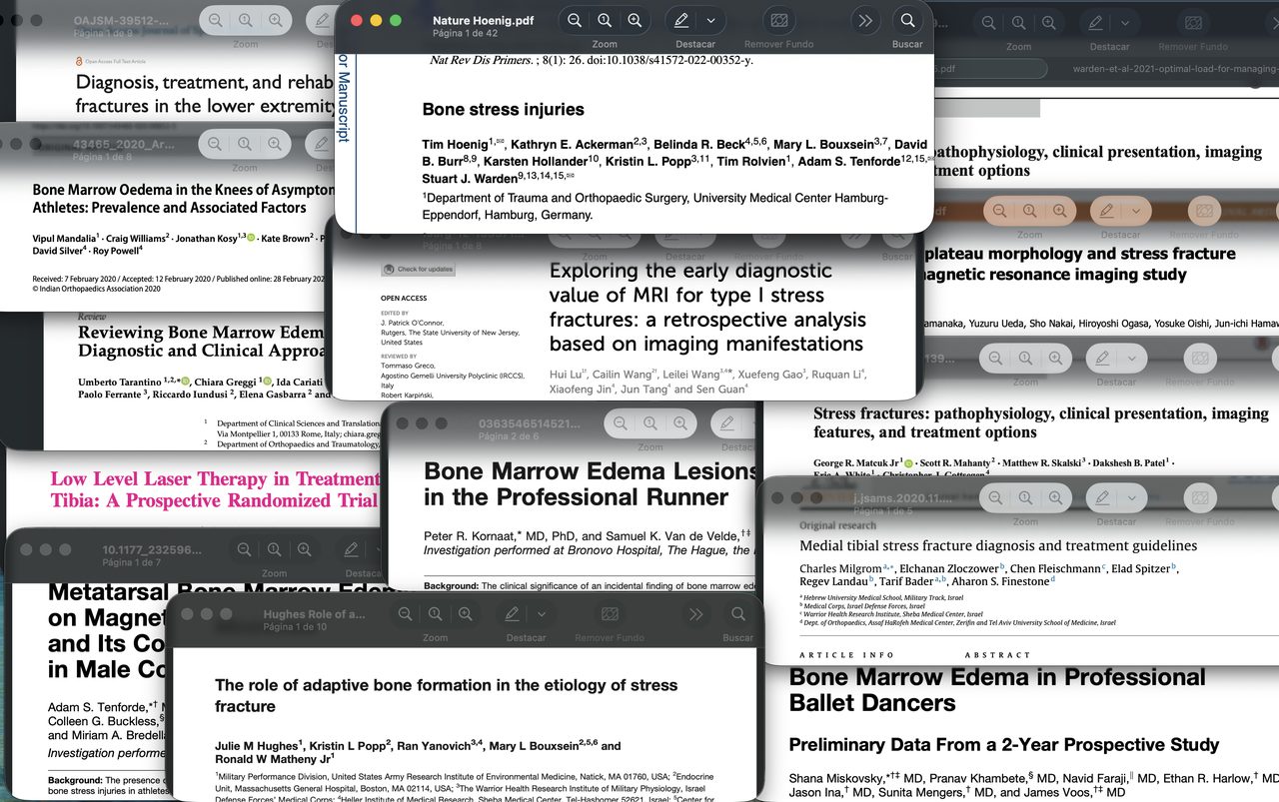Show more toolbar items in Nature Hoenig.pdf

(865, 20)
